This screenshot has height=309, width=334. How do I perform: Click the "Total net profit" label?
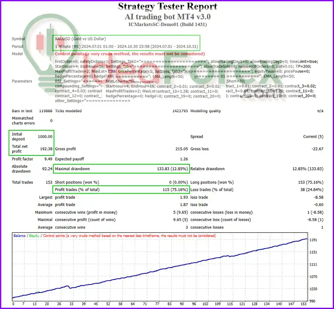pos(19,149)
